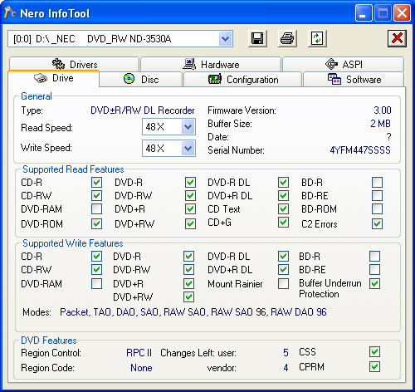Click the windows icon on Software tab
415x392 pixels.
coord(334,79)
